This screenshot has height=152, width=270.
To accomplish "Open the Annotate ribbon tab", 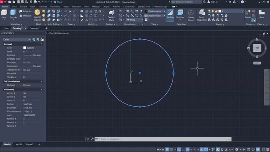I will [76, 7].
